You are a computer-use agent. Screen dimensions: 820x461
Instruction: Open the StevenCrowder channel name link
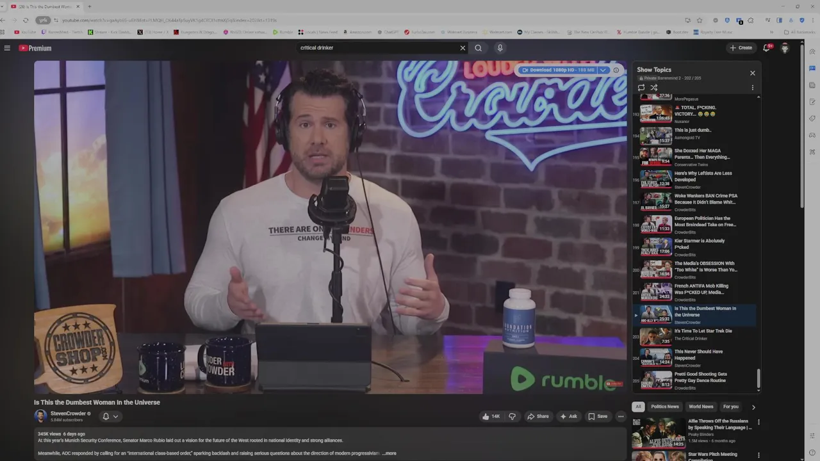tap(68, 414)
